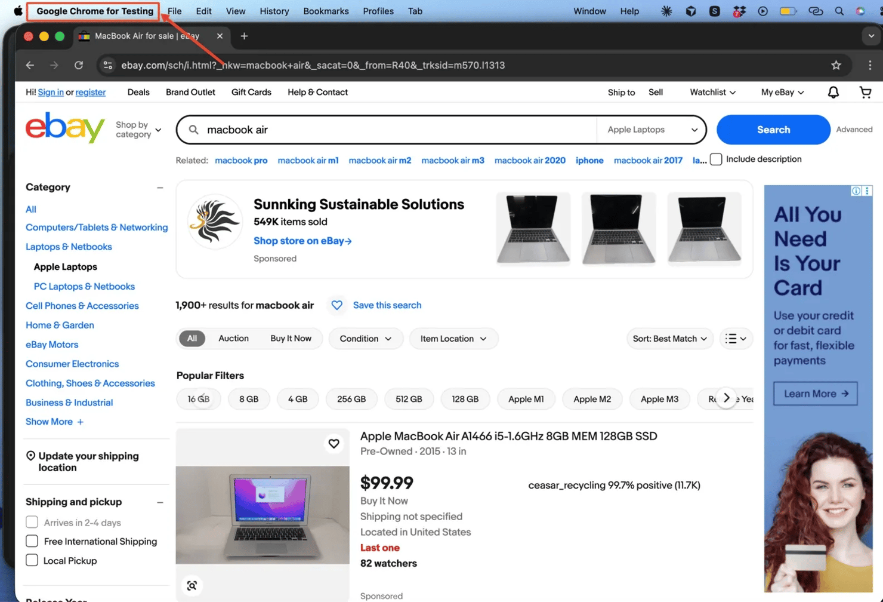Open the notifications bell icon

(x=833, y=92)
